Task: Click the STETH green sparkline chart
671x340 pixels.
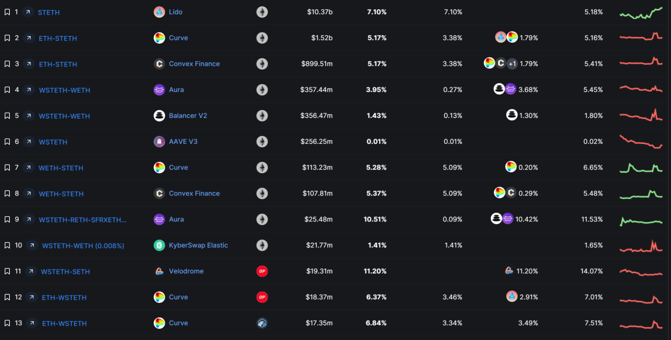Action: coord(641,13)
